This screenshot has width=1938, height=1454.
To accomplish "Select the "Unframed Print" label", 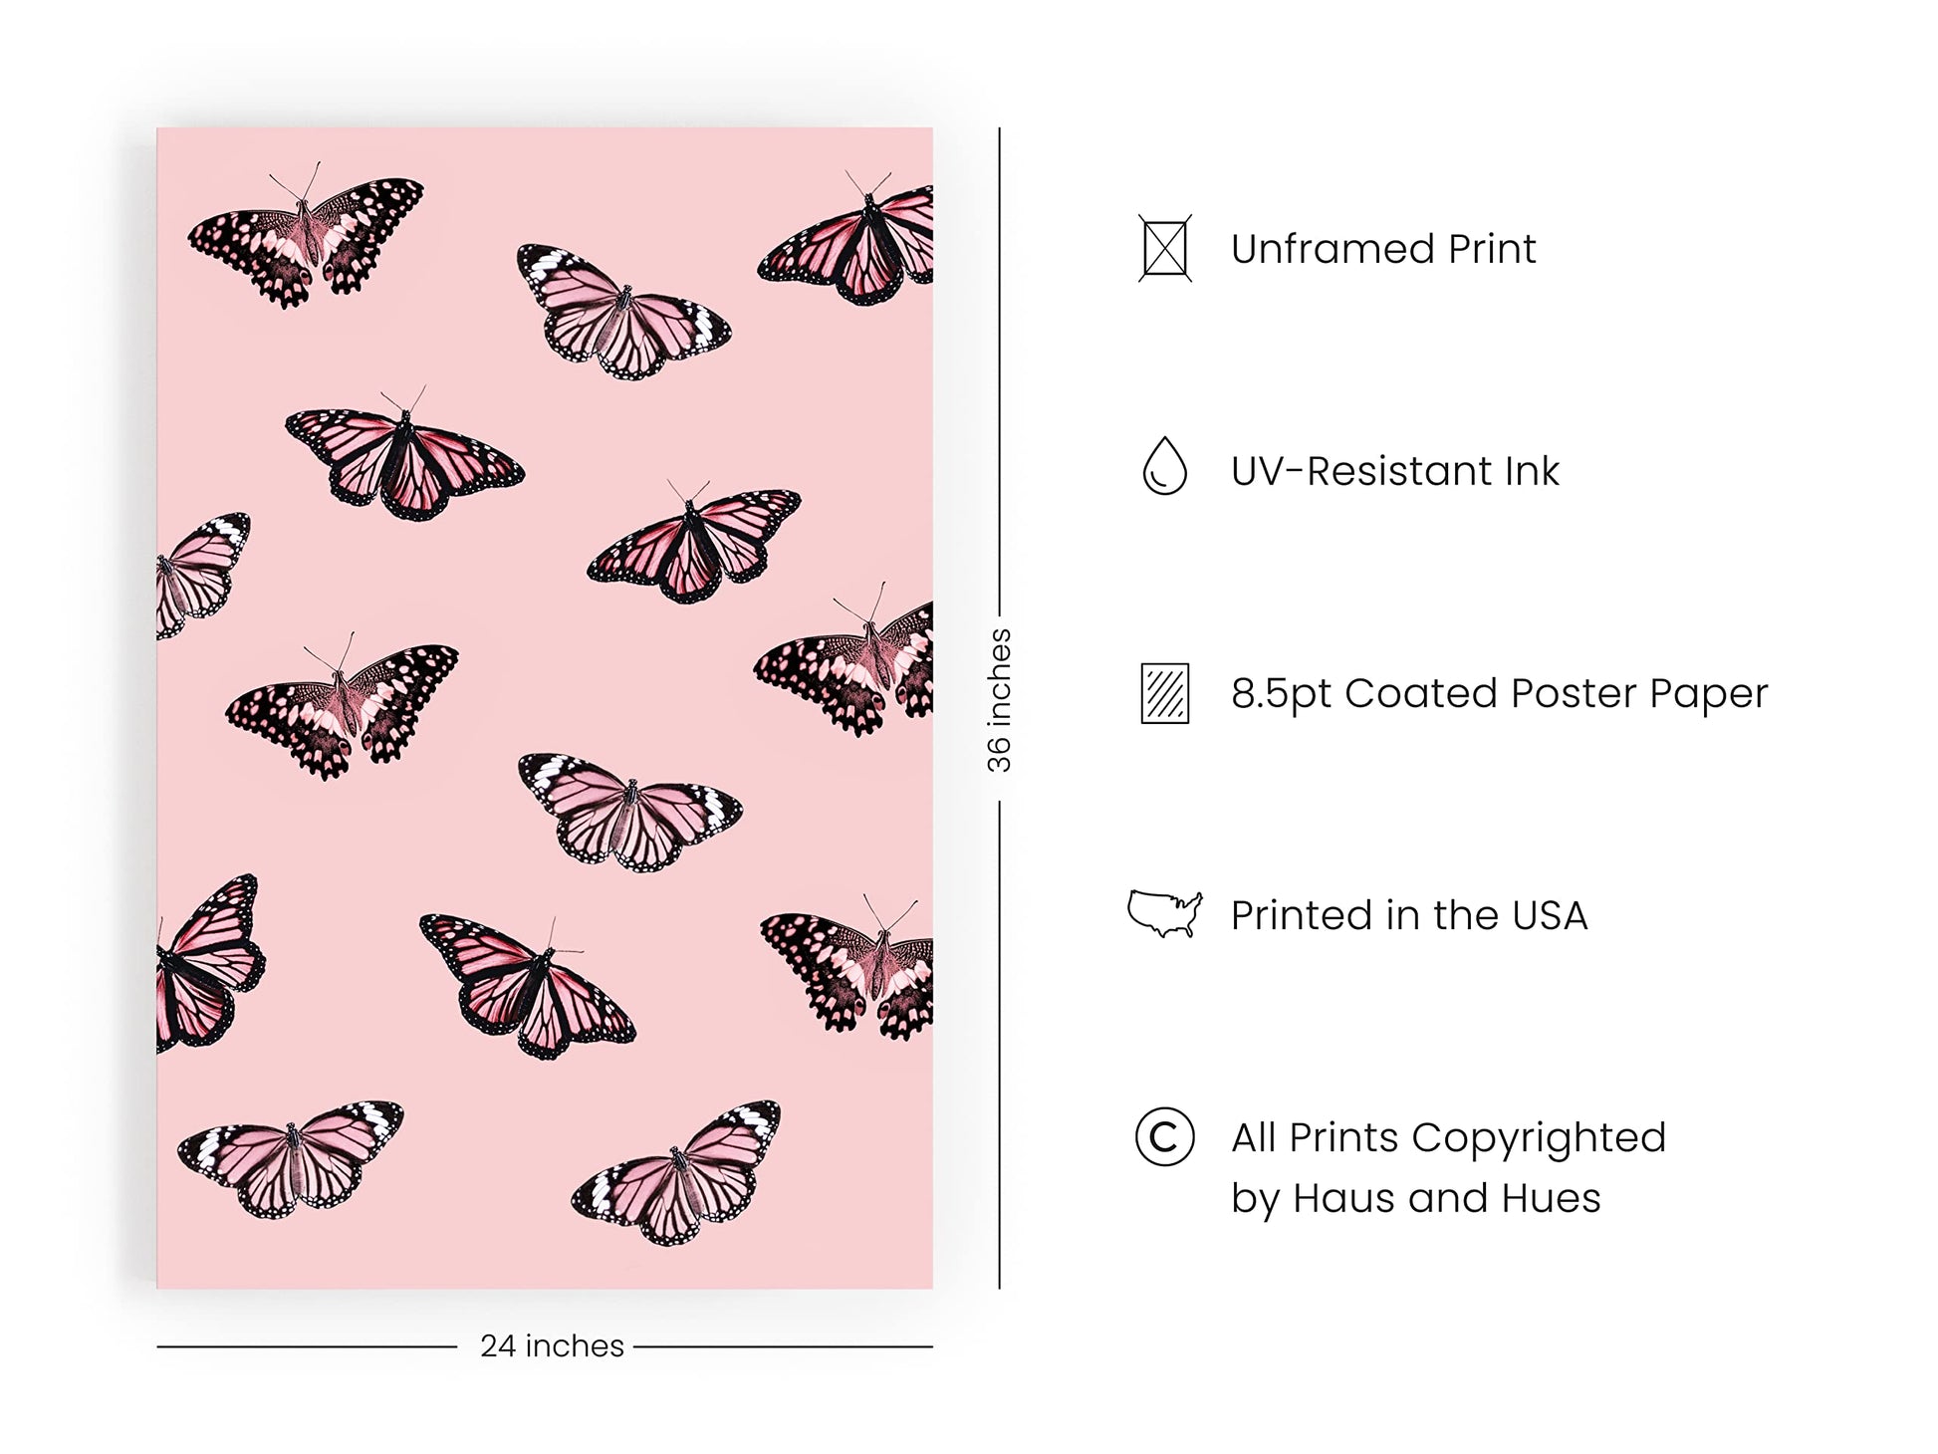I will pos(1382,249).
